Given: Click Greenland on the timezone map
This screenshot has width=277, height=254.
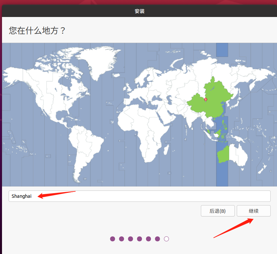Looking at the screenshot, I should (99, 62).
